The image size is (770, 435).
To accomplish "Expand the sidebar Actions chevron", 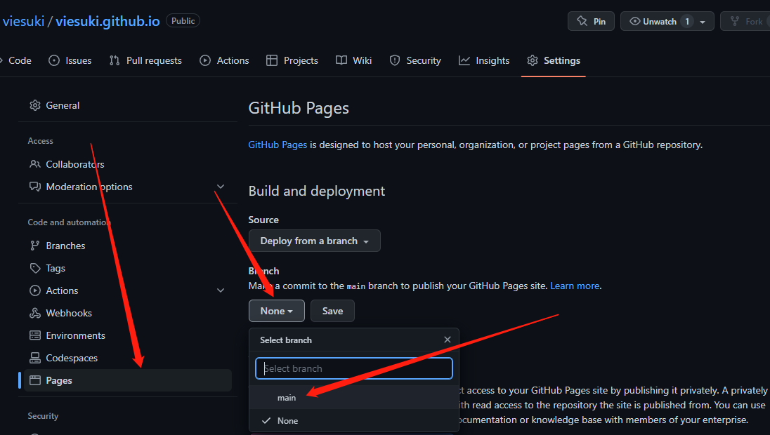I will click(x=221, y=290).
